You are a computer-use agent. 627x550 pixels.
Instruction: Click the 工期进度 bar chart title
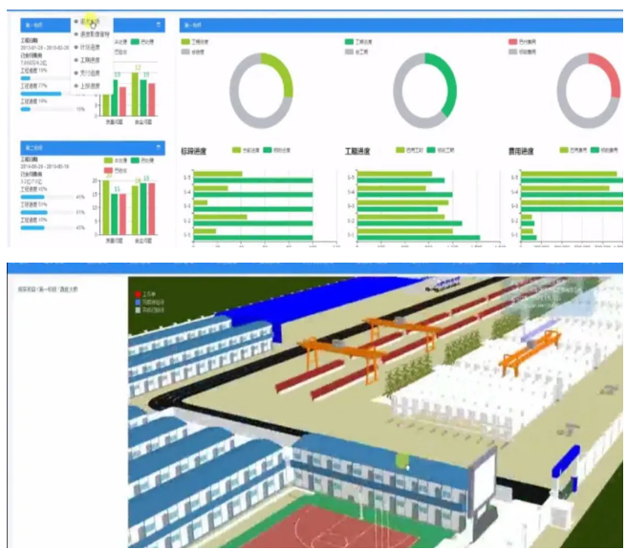tap(357, 152)
